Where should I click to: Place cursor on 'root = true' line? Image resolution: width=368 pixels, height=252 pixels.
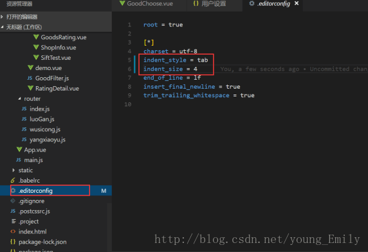coord(163,24)
